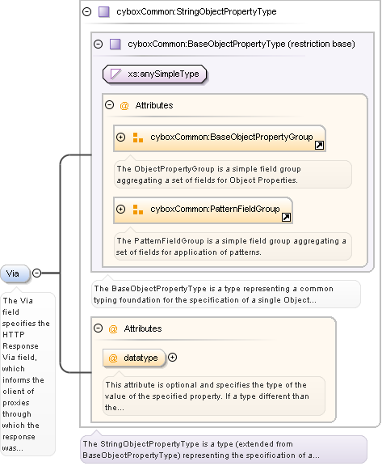Select the xs:anySimpleType node
Screen dimensions: 382x466
pos(154,74)
